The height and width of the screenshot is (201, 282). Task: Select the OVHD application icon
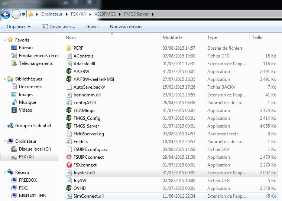coord(69,188)
